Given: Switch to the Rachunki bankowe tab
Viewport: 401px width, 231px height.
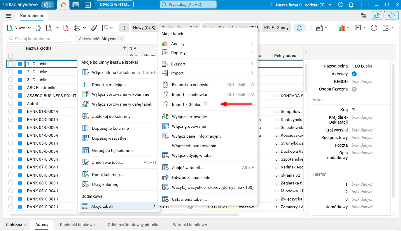Looking at the screenshot, I should click(x=77, y=225).
